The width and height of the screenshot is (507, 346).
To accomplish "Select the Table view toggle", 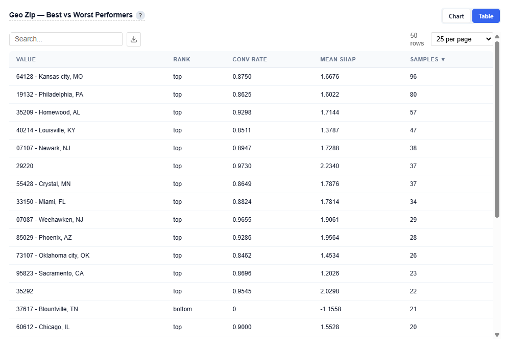I will click(x=486, y=16).
